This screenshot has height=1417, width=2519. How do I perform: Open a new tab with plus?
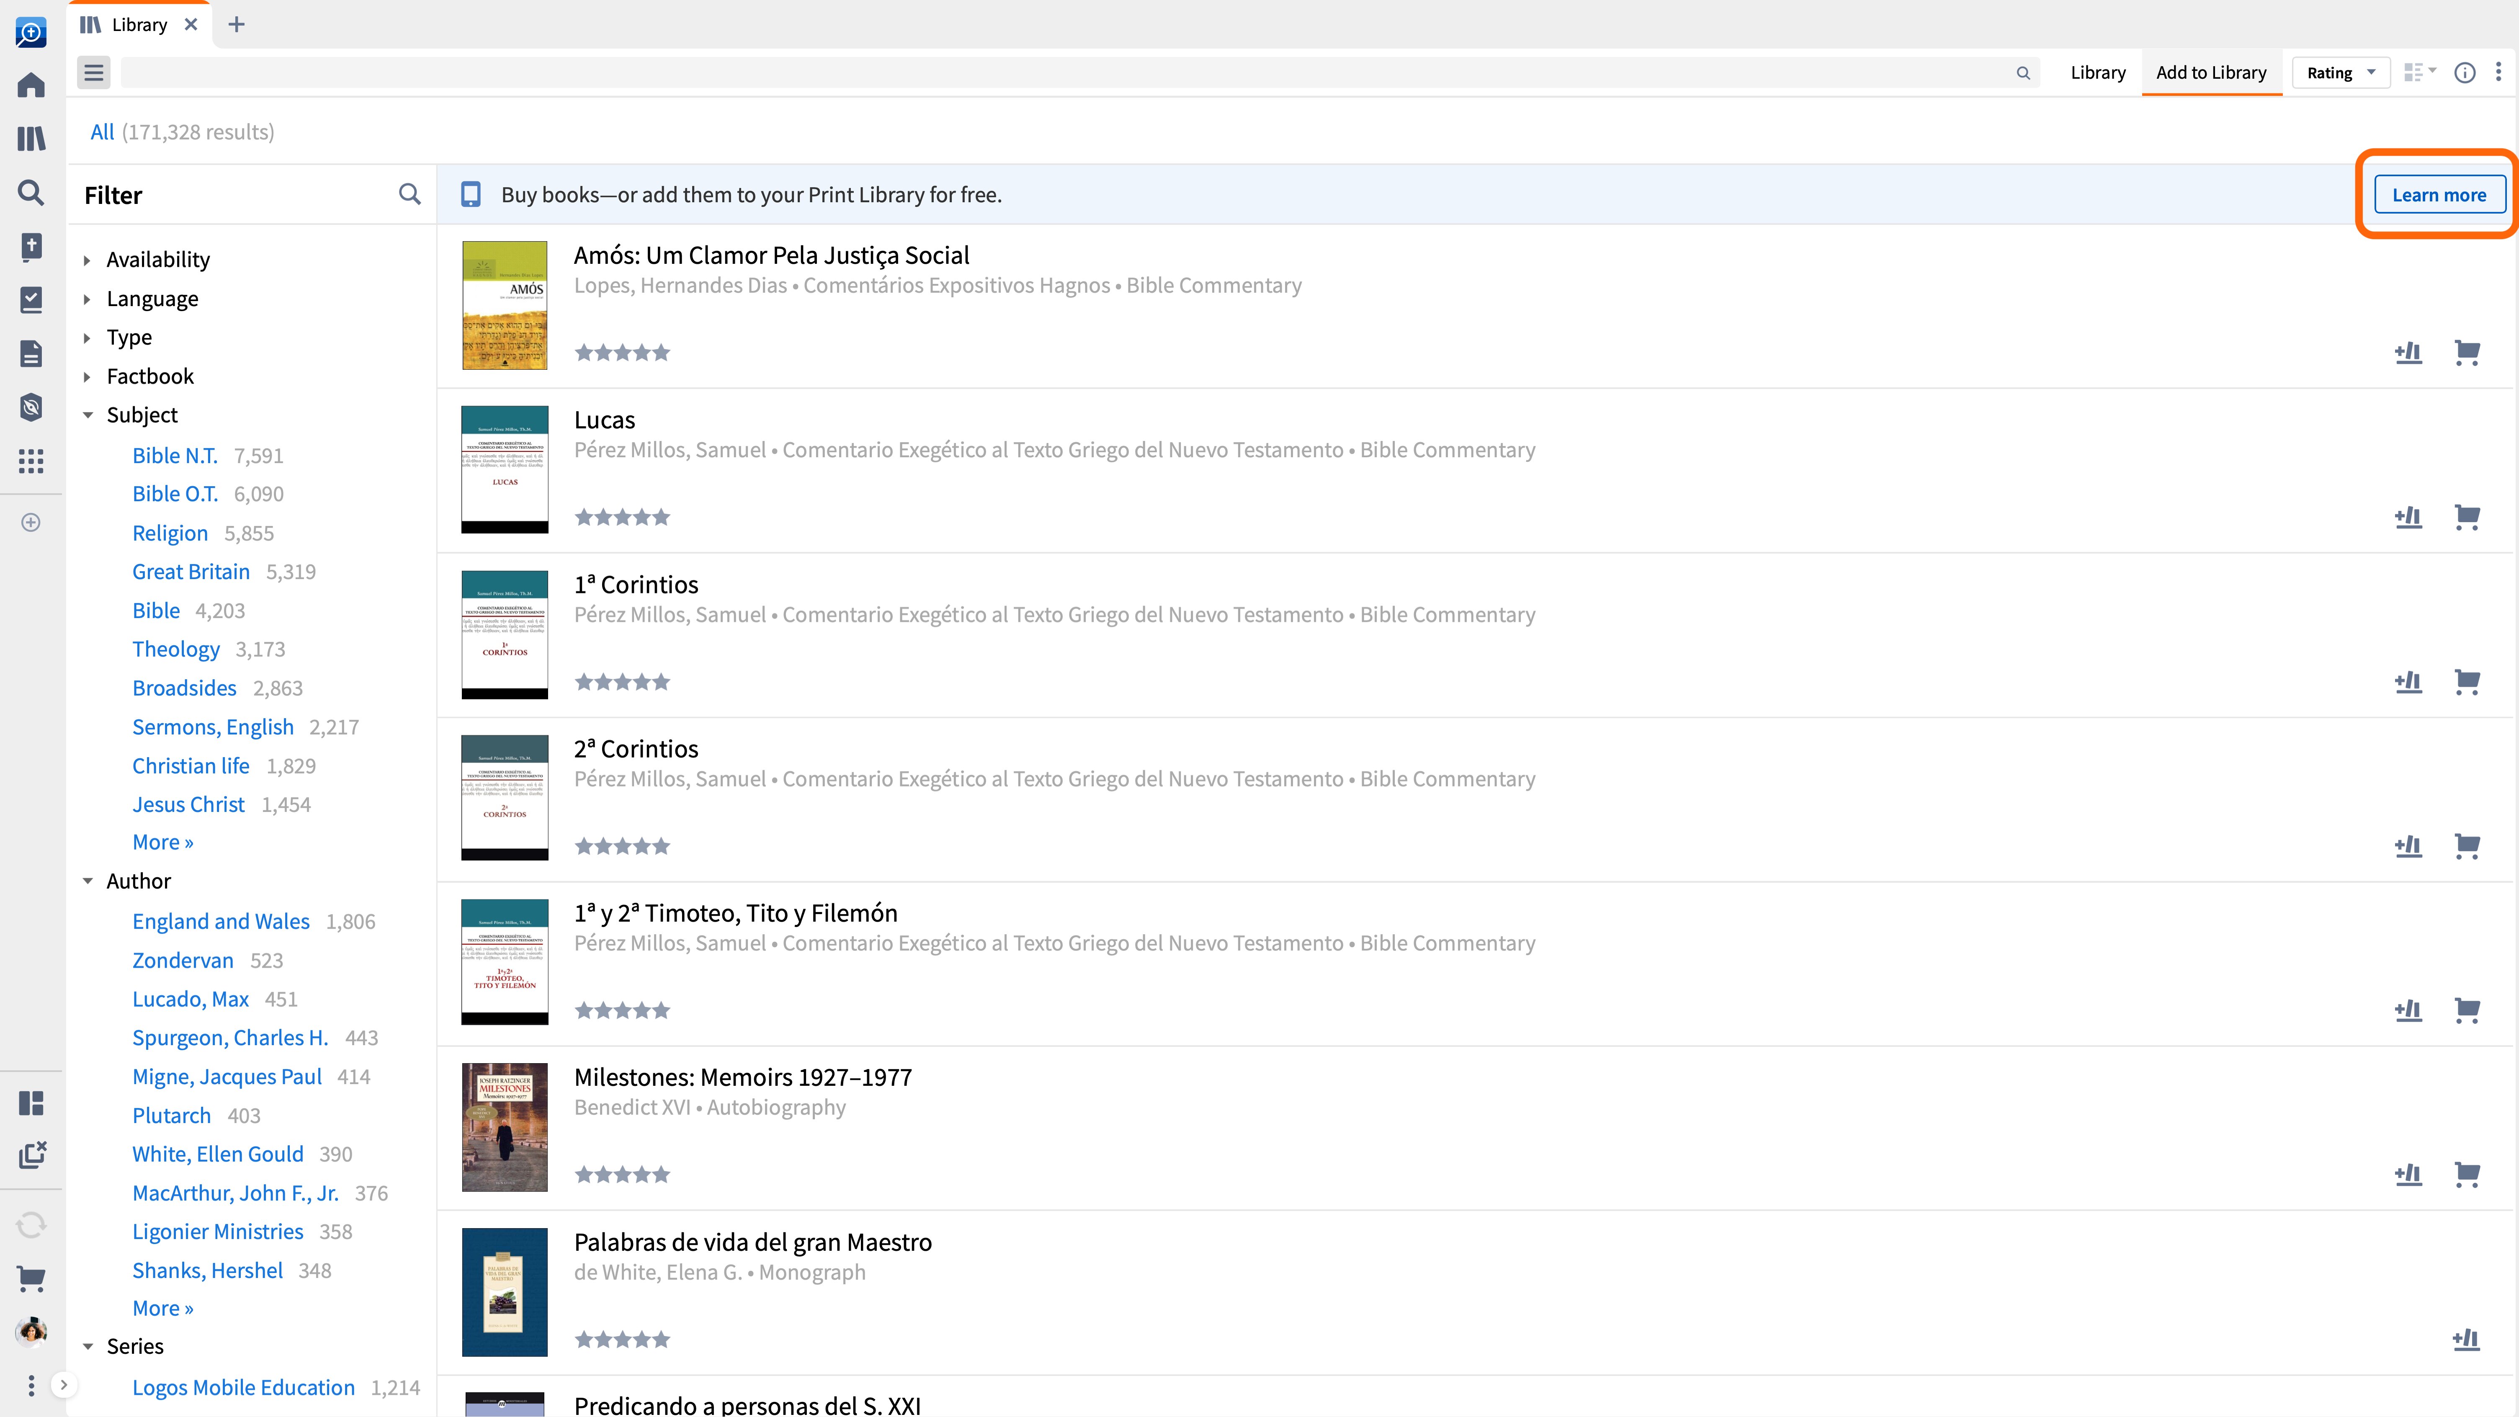coord(236,24)
